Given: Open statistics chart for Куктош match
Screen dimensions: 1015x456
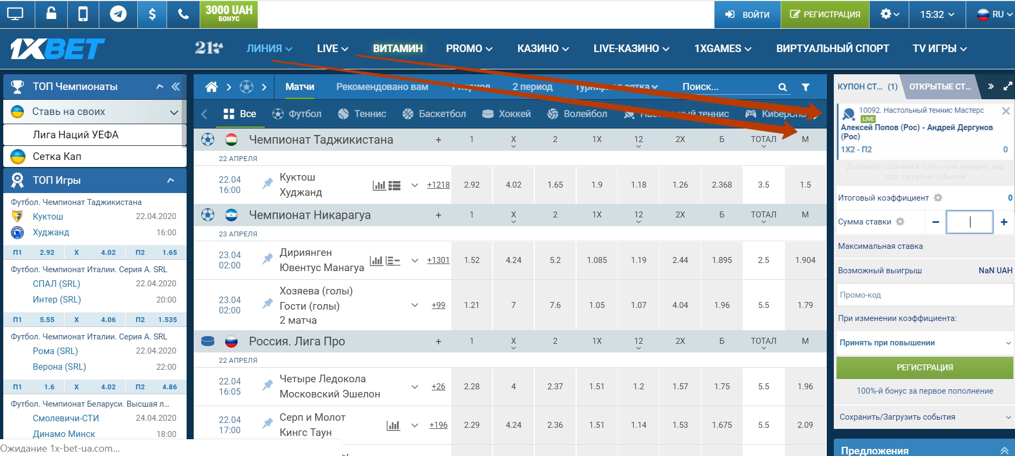Looking at the screenshot, I should [379, 185].
